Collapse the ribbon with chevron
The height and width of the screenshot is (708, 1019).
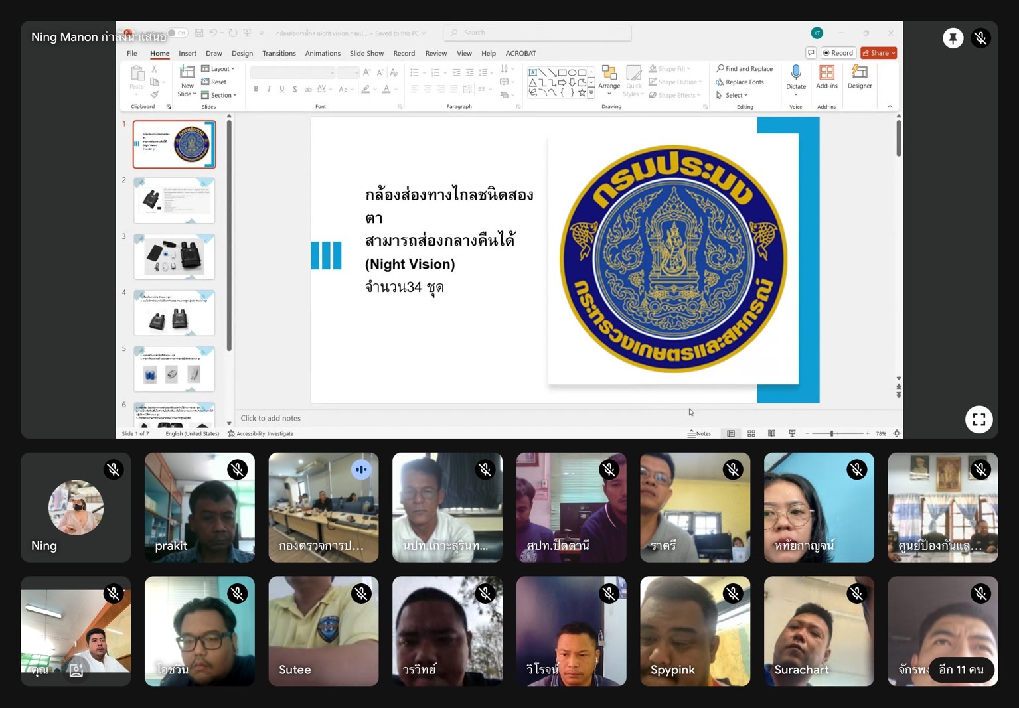tap(890, 107)
